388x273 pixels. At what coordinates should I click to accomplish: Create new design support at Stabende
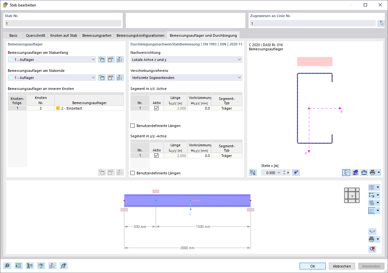tap(102, 77)
